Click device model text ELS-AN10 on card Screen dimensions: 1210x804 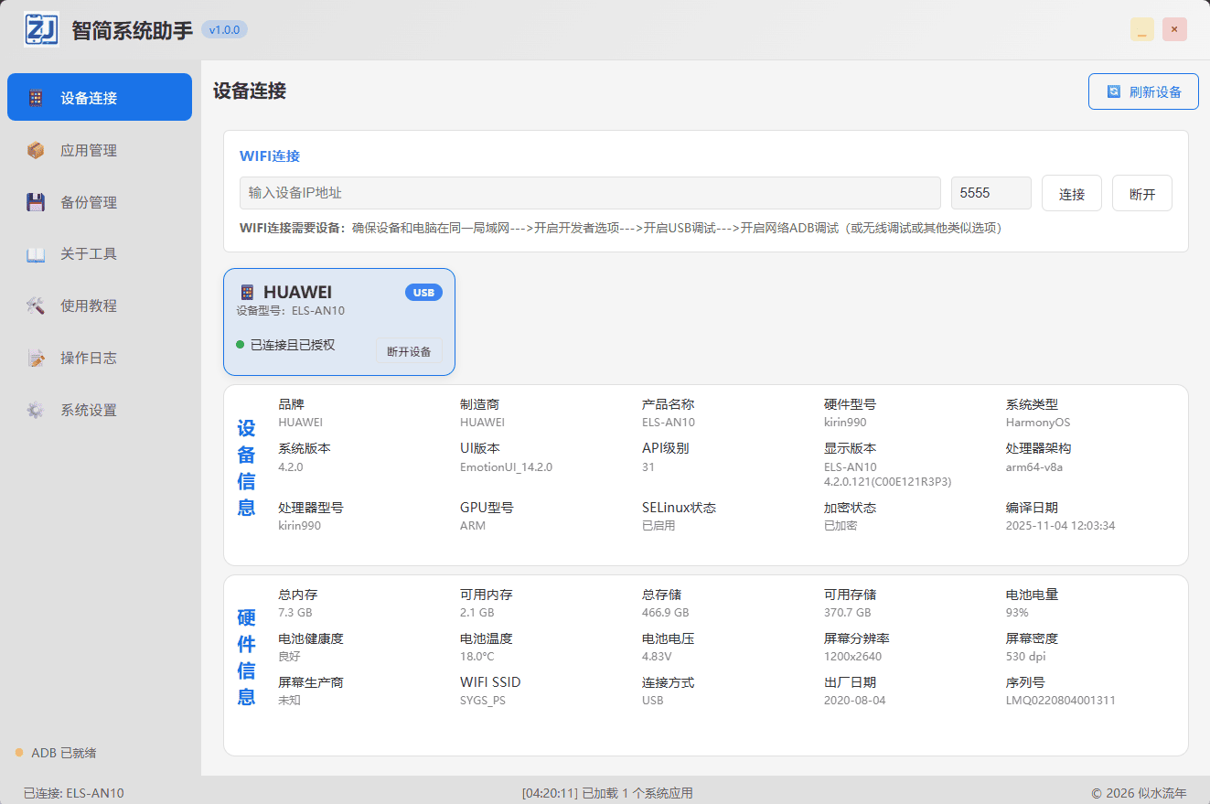click(318, 311)
